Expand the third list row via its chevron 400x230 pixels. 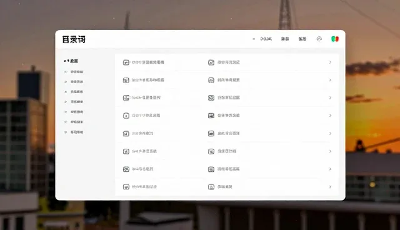[x=330, y=97]
